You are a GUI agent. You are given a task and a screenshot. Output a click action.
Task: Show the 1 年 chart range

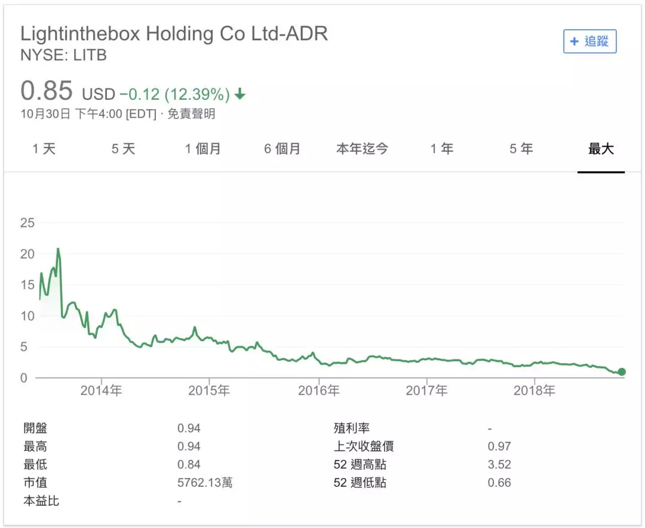442,149
